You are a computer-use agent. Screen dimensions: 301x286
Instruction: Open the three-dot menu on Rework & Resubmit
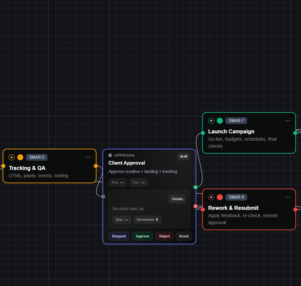(x=287, y=197)
